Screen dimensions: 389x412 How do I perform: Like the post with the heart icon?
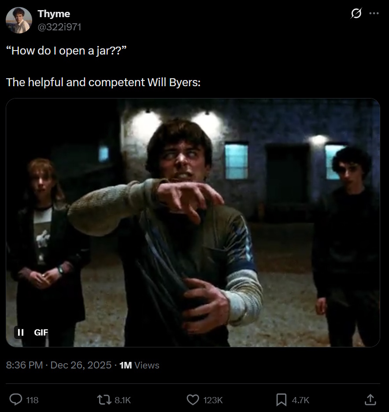(193, 400)
